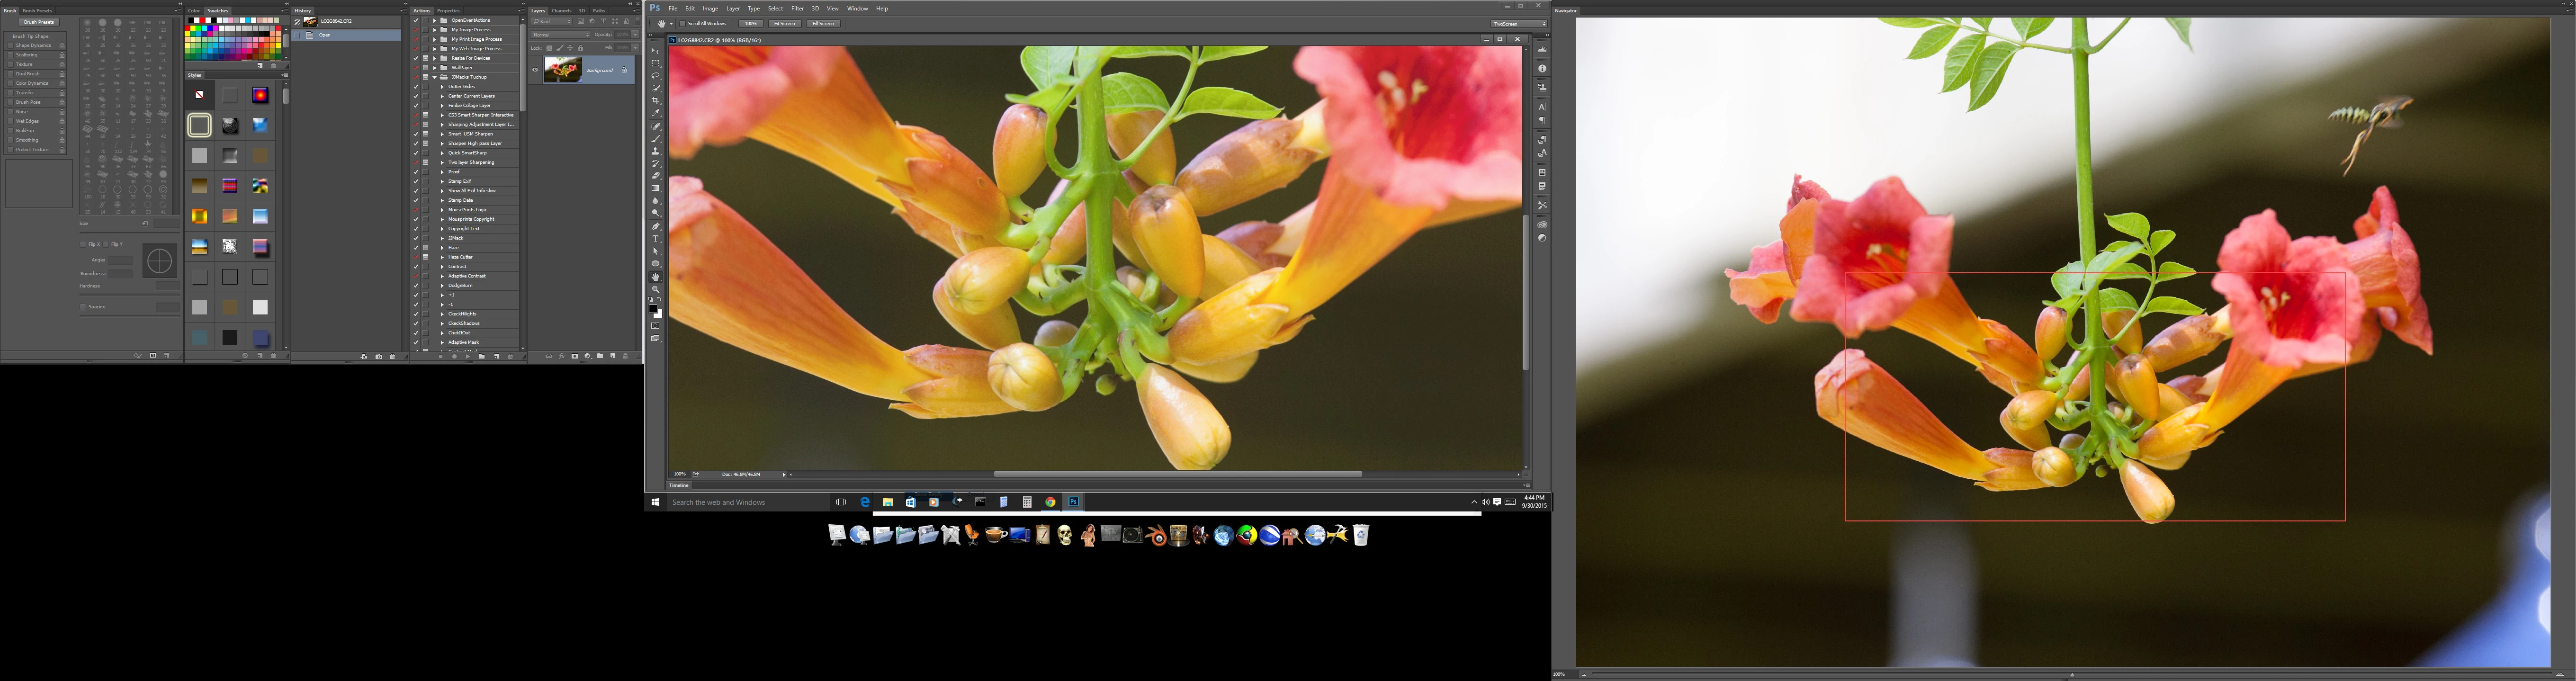Pick the Eyedropper tool
The image size is (2576, 681).
(656, 112)
